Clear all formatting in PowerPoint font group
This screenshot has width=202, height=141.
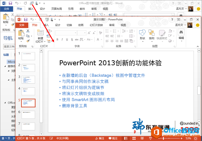[101, 33]
